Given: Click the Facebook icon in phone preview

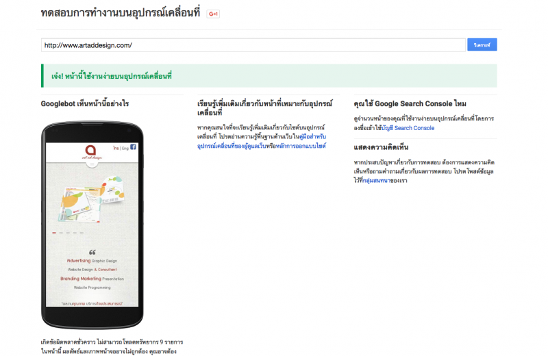Looking at the screenshot, I should point(133,147).
